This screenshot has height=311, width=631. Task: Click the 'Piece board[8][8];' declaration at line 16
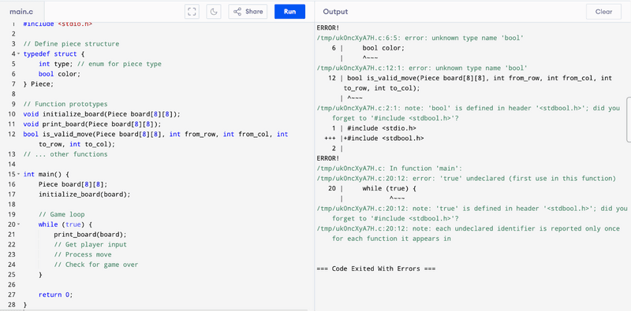tap(73, 184)
